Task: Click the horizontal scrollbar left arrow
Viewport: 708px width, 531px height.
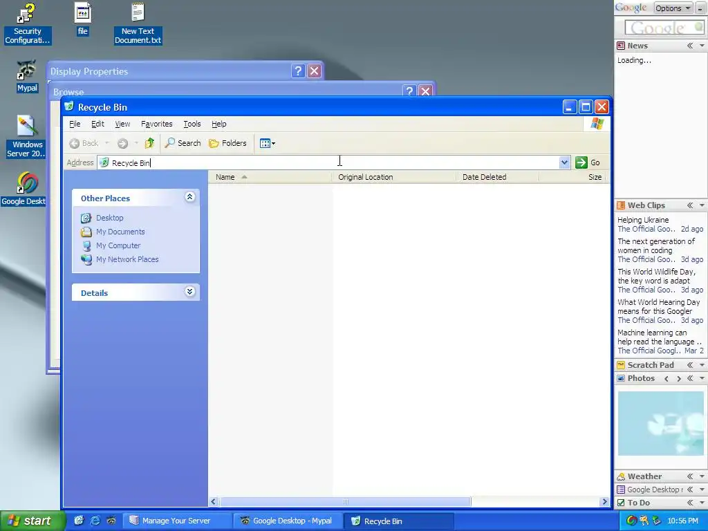Action: click(x=214, y=502)
